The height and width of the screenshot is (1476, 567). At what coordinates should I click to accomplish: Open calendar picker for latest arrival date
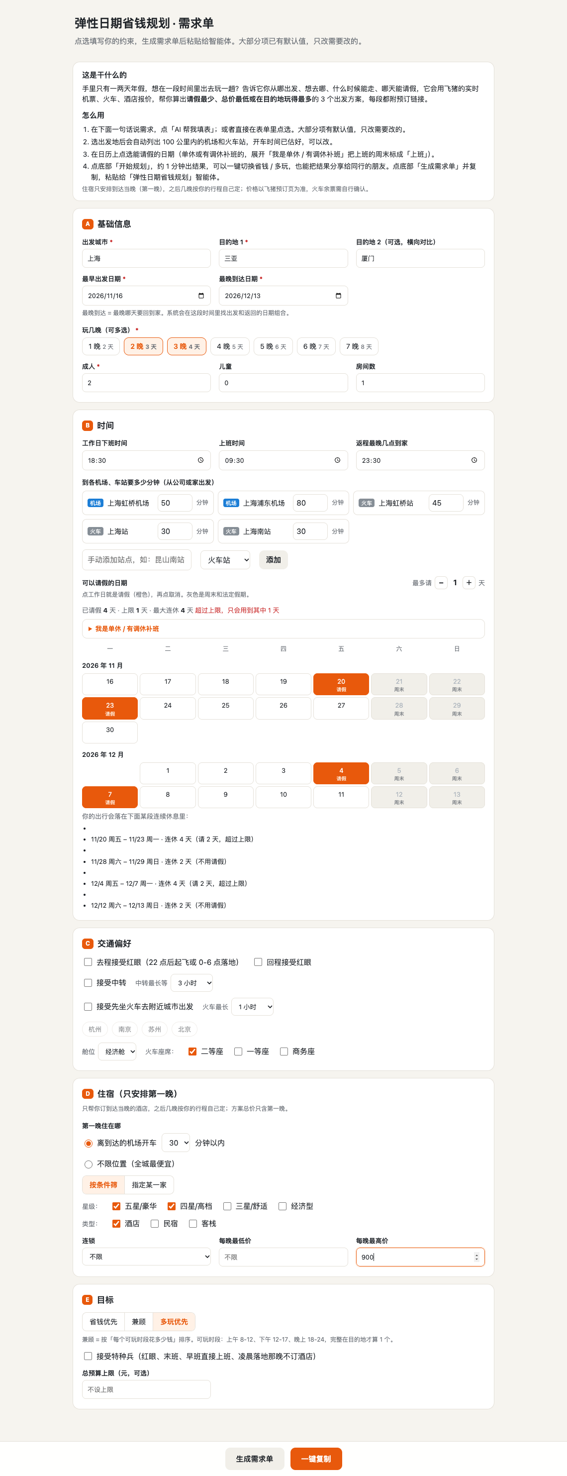(338, 296)
